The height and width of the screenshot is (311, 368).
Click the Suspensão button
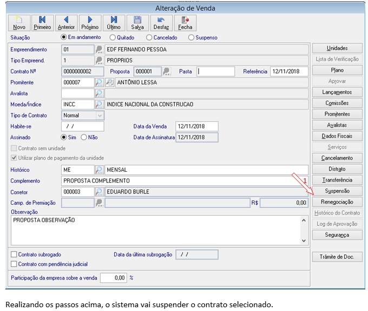click(337, 191)
